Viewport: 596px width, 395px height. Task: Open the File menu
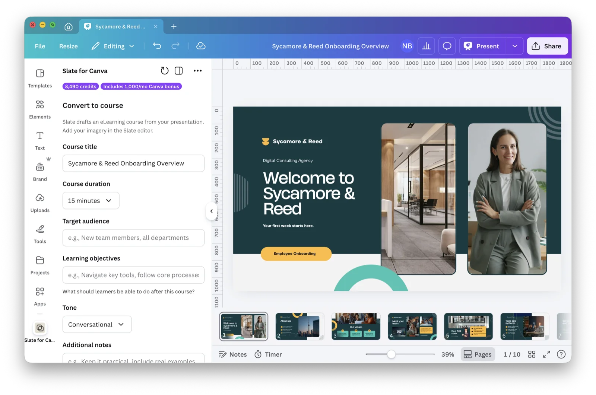(x=40, y=46)
